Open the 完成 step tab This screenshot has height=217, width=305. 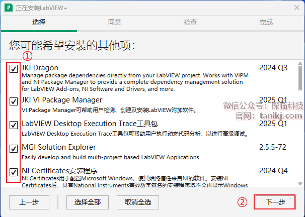pyautogui.click(x=266, y=22)
